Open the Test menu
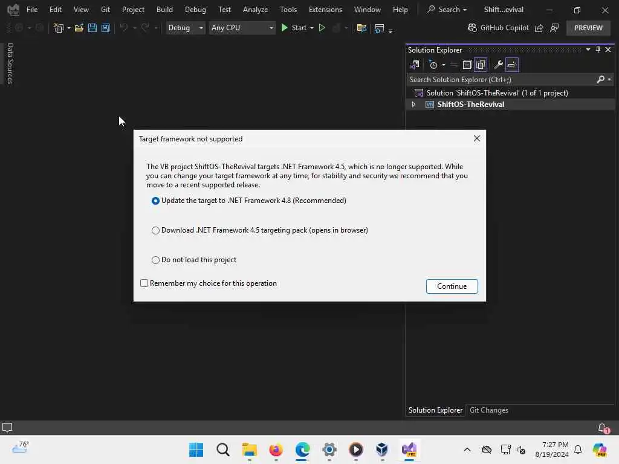 click(x=224, y=10)
